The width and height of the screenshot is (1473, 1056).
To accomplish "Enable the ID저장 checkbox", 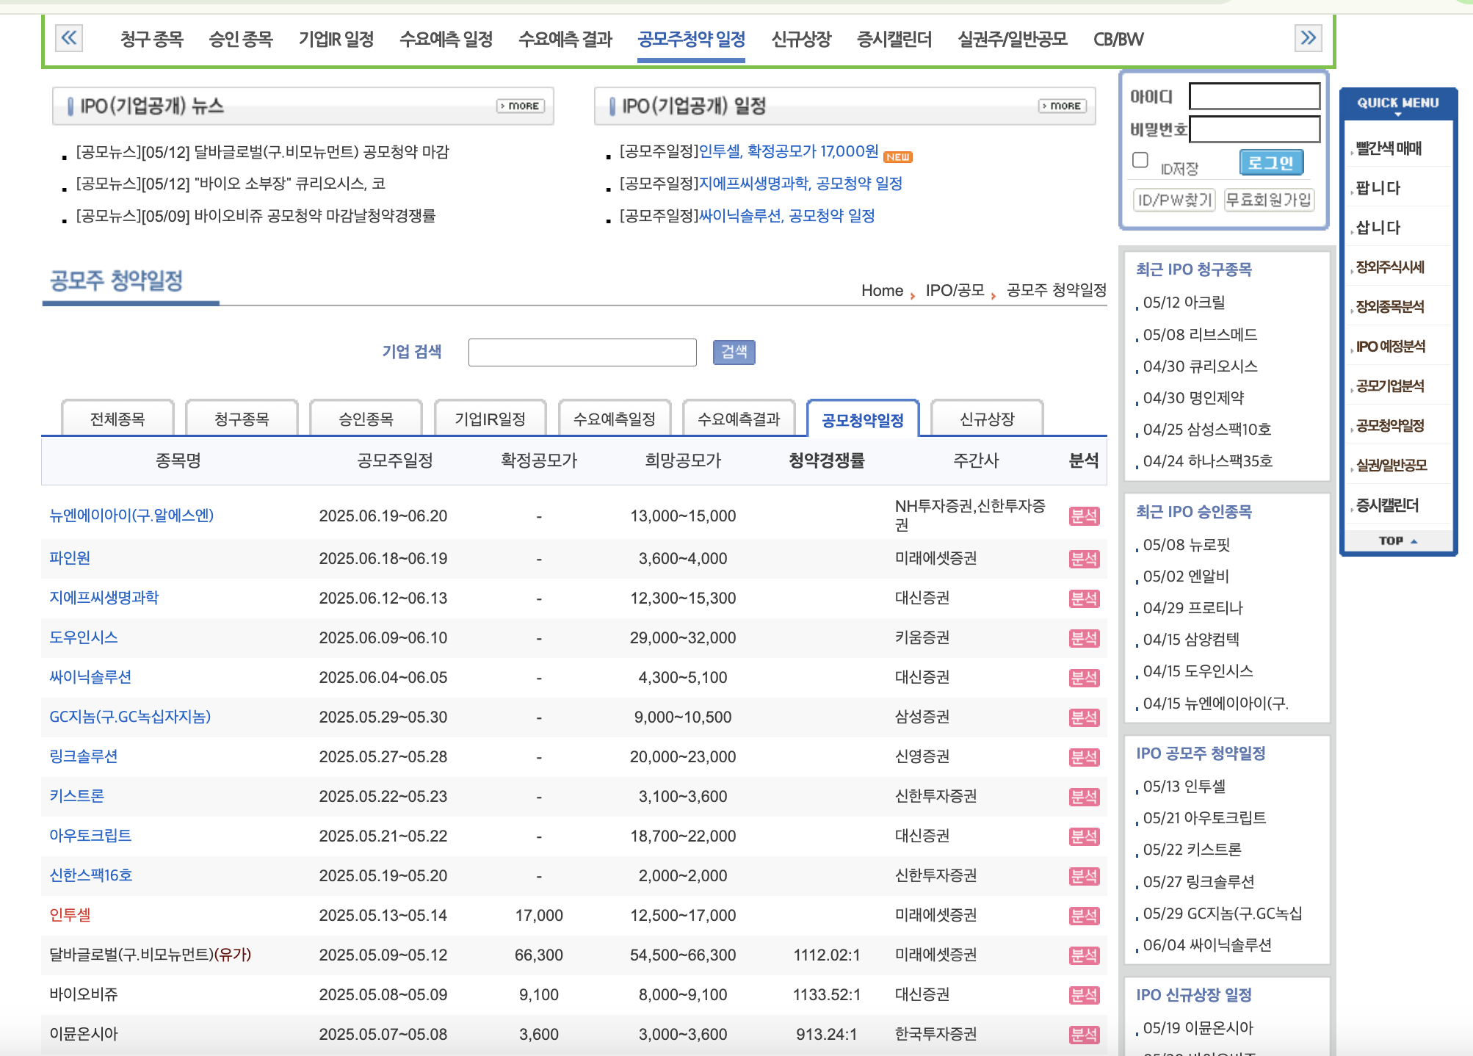I will coord(1140,158).
